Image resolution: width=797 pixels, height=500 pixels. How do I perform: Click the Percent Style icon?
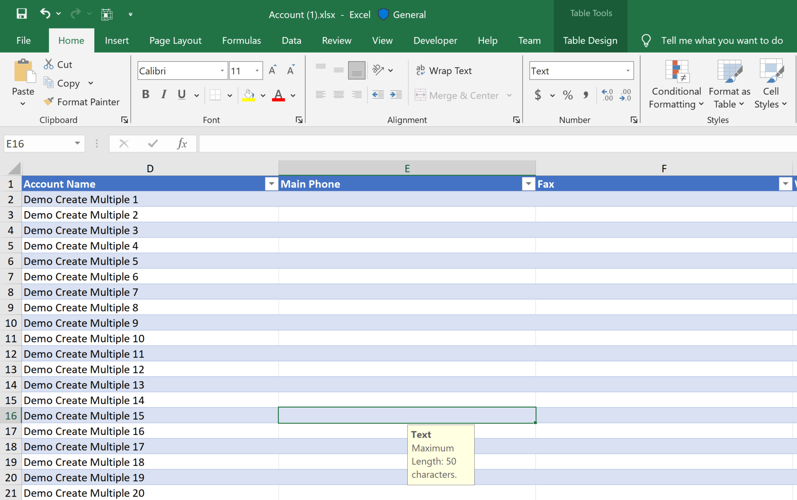click(567, 95)
